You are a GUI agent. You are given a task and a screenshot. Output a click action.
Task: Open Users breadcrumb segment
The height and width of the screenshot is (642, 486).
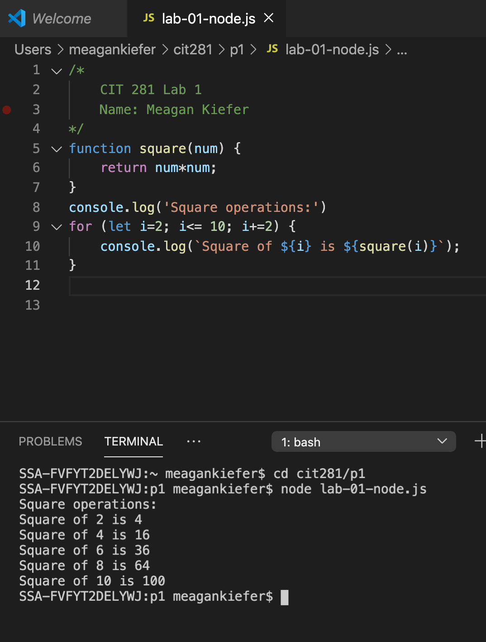(x=33, y=49)
